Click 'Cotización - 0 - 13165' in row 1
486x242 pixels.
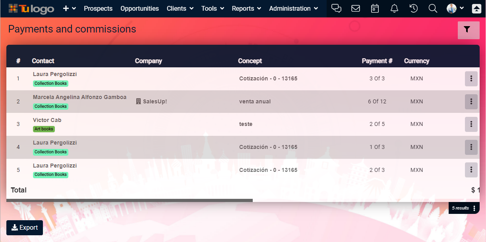click(268, 78)
